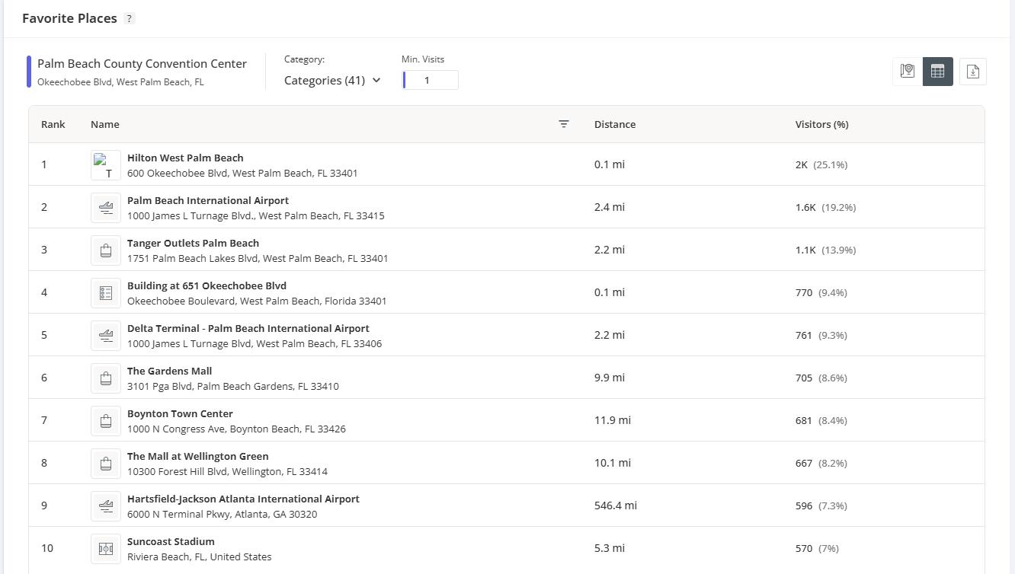Viewport: 1015px width, 574px height.
Task: Expand the Categories (41) dropdown
Action: click(332, 80)
